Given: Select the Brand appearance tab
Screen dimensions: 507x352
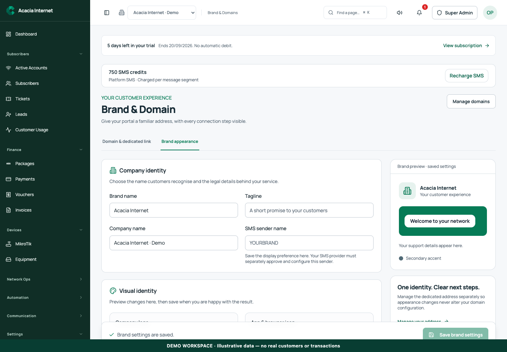Looking at the screenshot, I should click(x=180, y=142).
